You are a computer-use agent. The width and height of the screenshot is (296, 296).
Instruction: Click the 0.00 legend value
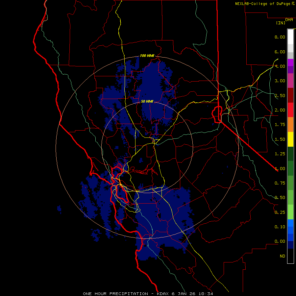pyautogui.click(x=280, y=241)
